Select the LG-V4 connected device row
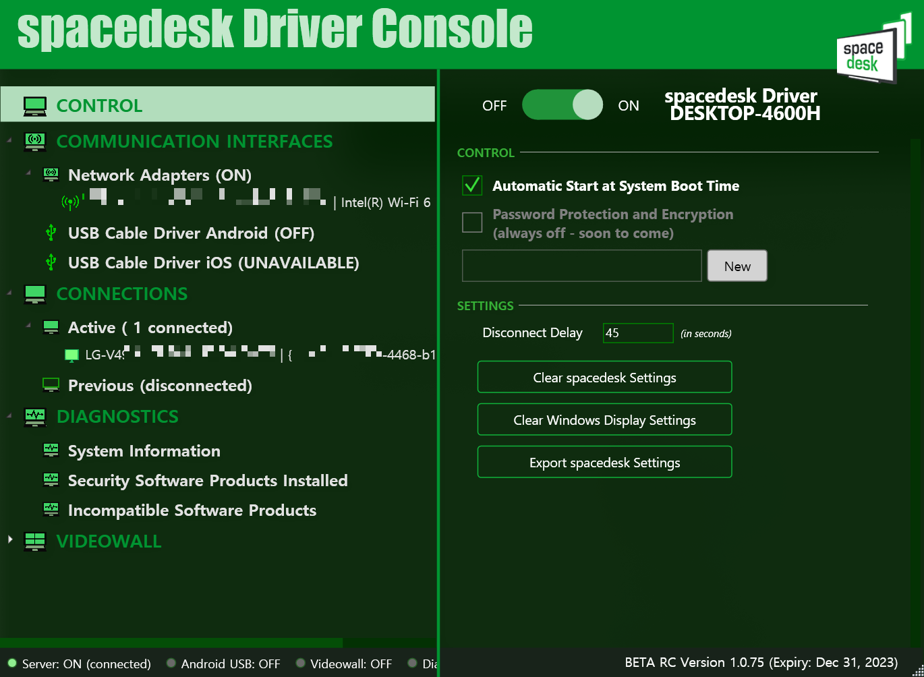 click(x=250, y=355)
